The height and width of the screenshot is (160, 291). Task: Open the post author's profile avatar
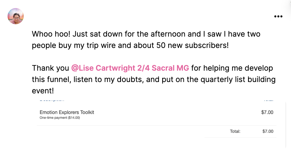pos(16,16)
